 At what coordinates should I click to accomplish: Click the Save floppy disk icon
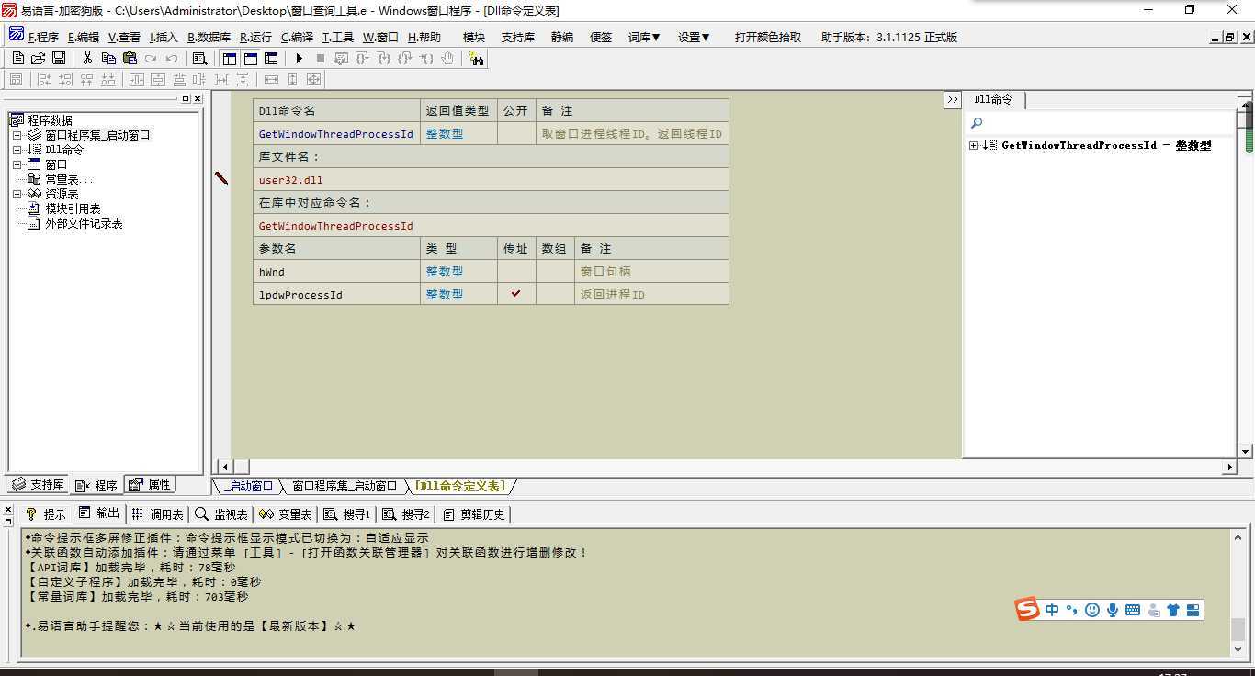pos(58,59)
